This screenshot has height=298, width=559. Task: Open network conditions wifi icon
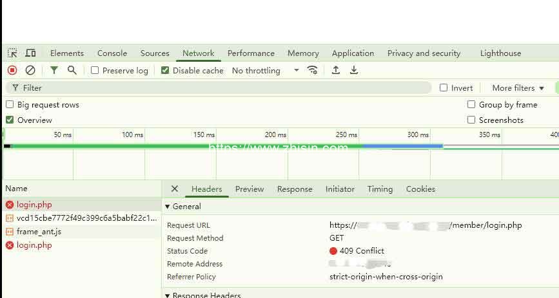(313, 70)
